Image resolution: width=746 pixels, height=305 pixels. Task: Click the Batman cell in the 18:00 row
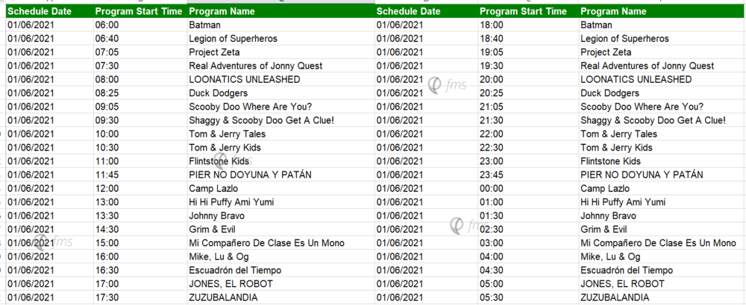(596, 25)
